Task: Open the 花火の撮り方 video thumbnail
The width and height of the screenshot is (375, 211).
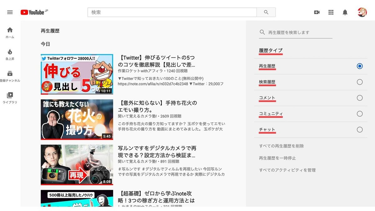Action: click(77, 119)
